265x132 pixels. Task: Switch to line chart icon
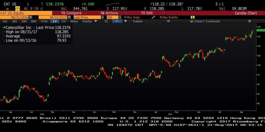(107, 21)
